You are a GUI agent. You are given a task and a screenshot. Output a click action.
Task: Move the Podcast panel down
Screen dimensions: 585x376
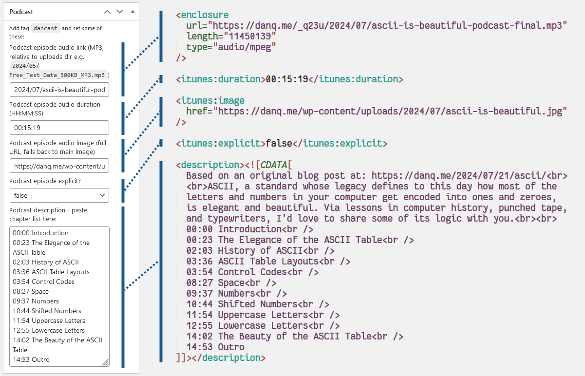[x=120, y=12]
